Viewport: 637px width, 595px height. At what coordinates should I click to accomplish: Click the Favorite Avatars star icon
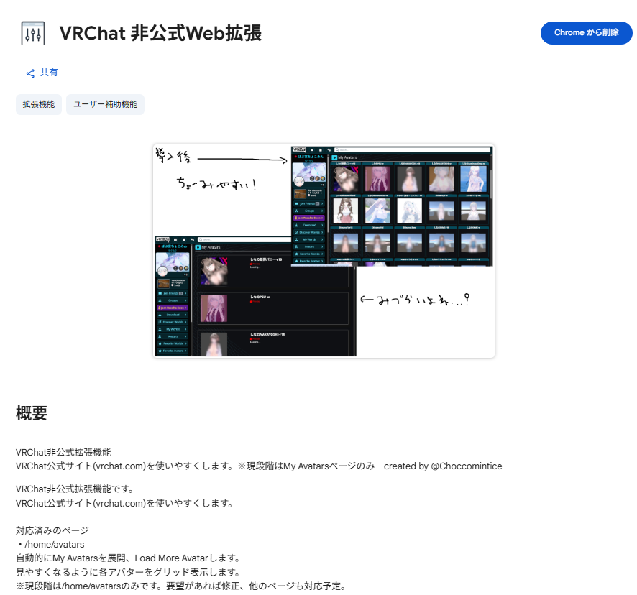(296, 261)
